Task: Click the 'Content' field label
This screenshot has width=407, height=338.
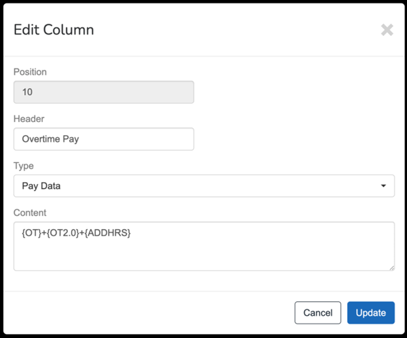Action: pos(30,213)
